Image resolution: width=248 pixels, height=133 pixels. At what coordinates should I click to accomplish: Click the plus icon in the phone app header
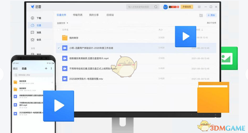tap(46, 68)
